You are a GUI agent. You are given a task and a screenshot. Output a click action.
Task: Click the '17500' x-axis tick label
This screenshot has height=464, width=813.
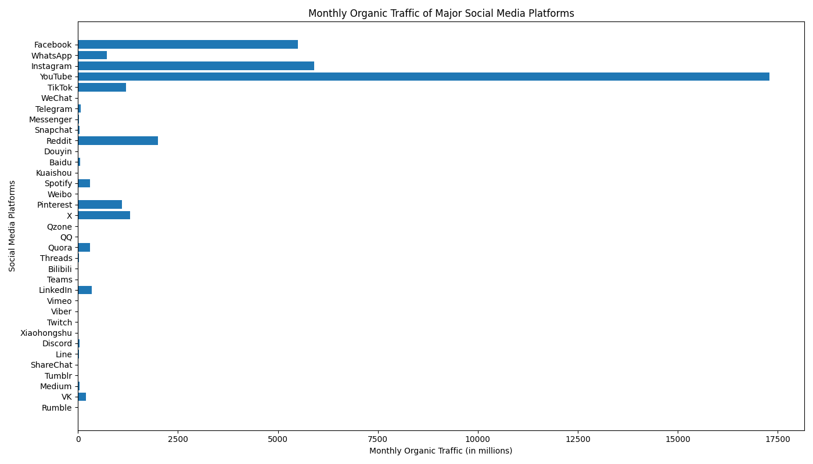coord(778,440)
